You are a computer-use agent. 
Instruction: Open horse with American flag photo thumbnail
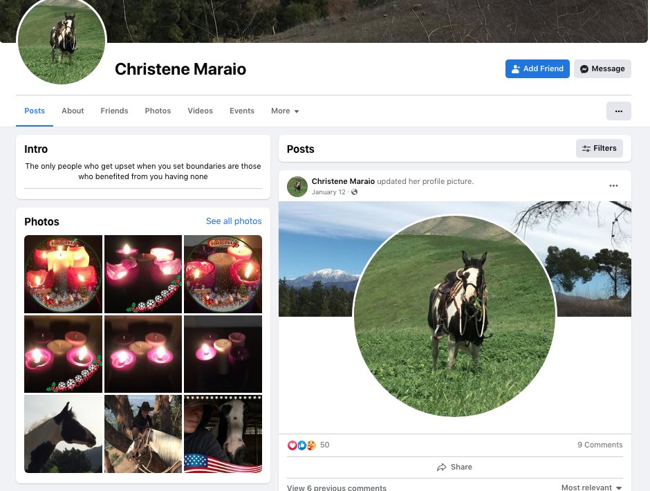click(223, 434)
